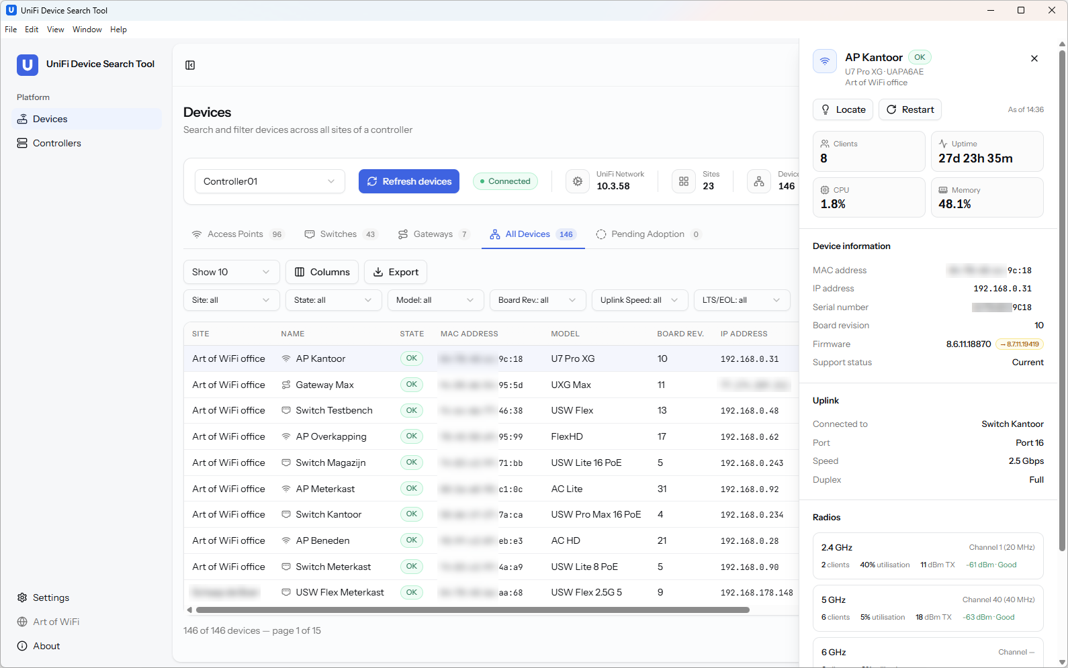Click the CPU card in device panel
The width and height of the screenshot is (1068, 668).
point(869,197)
